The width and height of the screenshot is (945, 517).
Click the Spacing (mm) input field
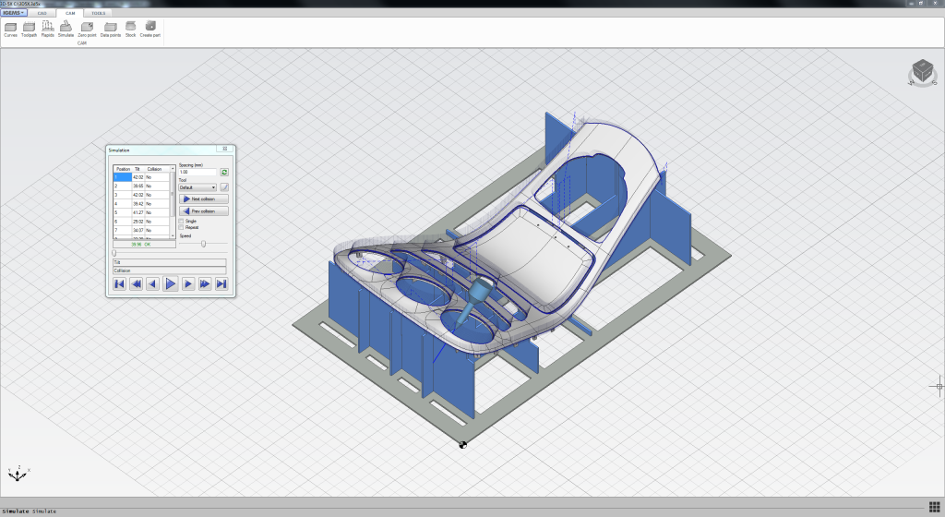[x=197, y=173]
